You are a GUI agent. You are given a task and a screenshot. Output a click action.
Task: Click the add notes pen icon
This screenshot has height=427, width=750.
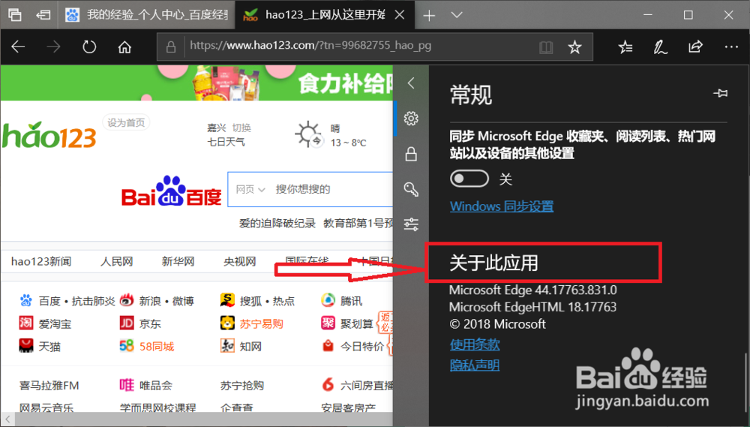click(661, 47)
